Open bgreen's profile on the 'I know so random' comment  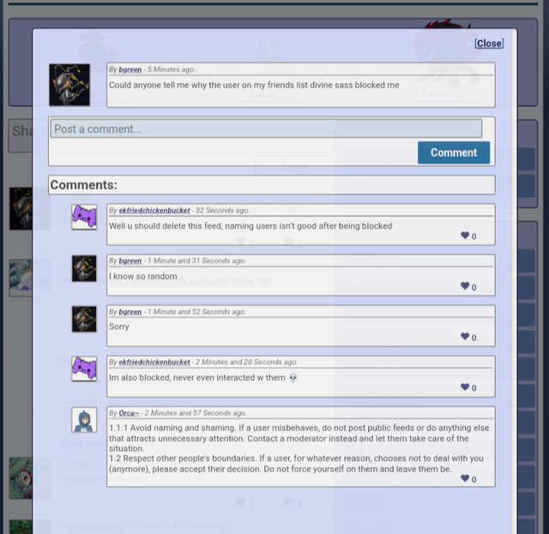[x=130, y=261]
